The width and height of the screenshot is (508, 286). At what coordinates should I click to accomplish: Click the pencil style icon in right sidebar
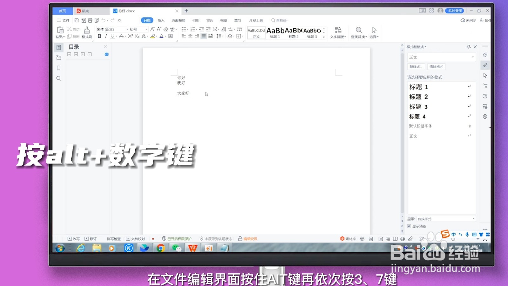(x=485, y=65)
